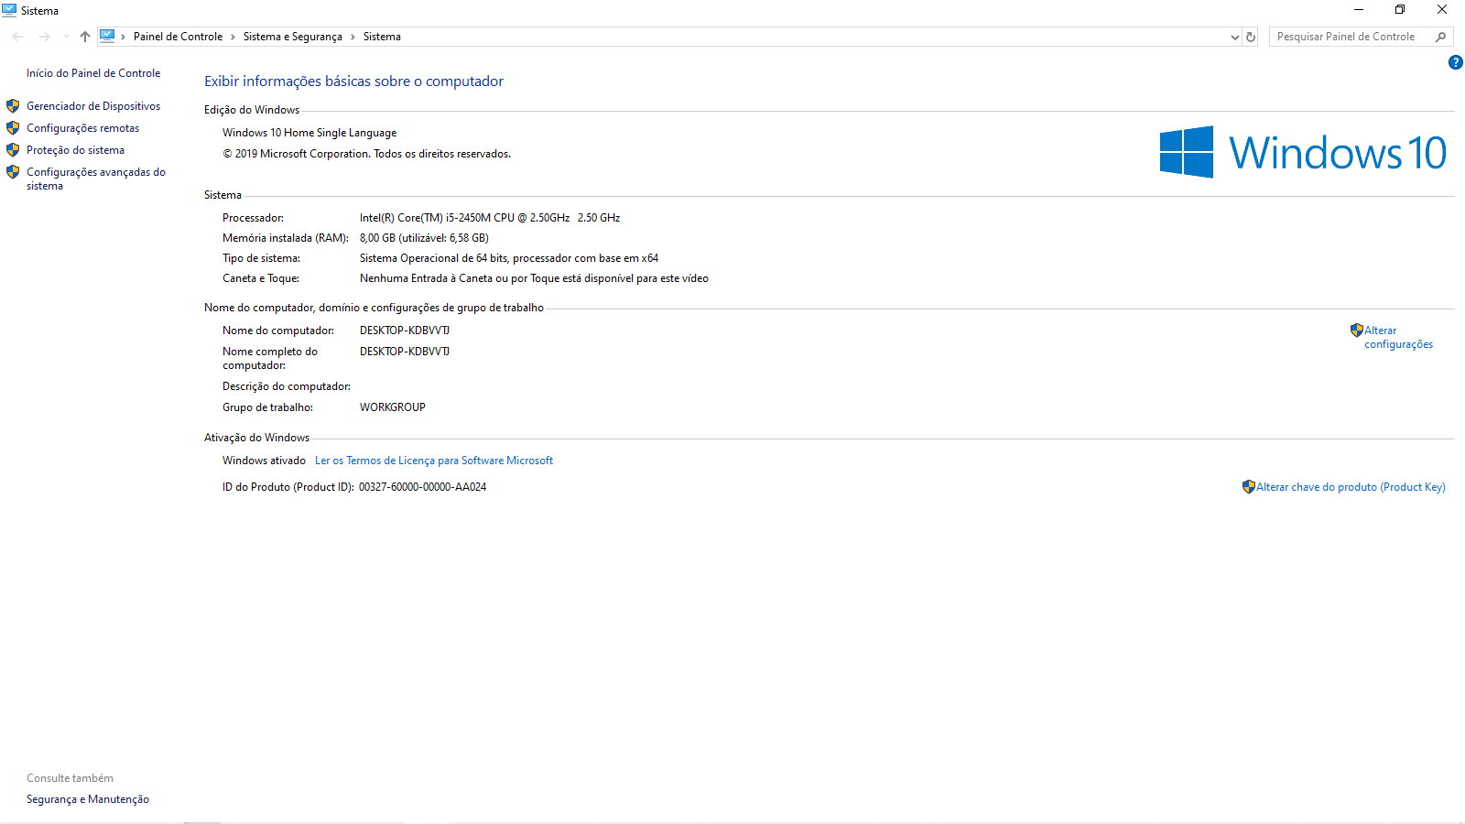Open Configurações remotas link
The height and width of the screenshot is (824, 1465).
(82, 128)
